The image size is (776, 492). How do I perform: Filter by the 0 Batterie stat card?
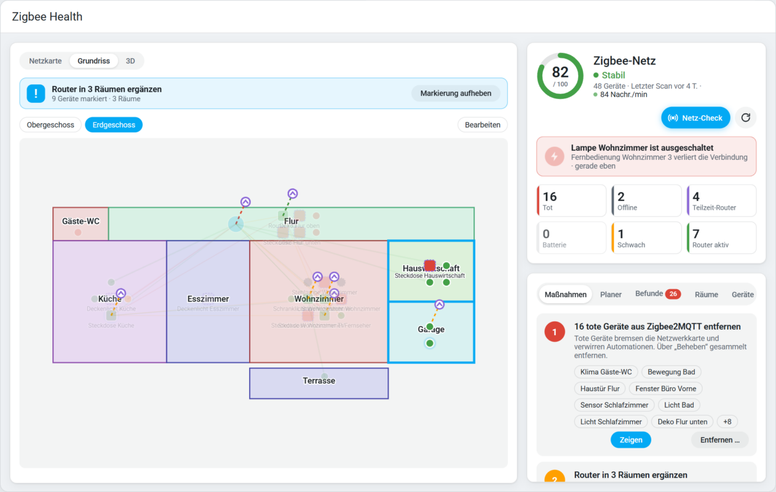(x=572, y=238)
